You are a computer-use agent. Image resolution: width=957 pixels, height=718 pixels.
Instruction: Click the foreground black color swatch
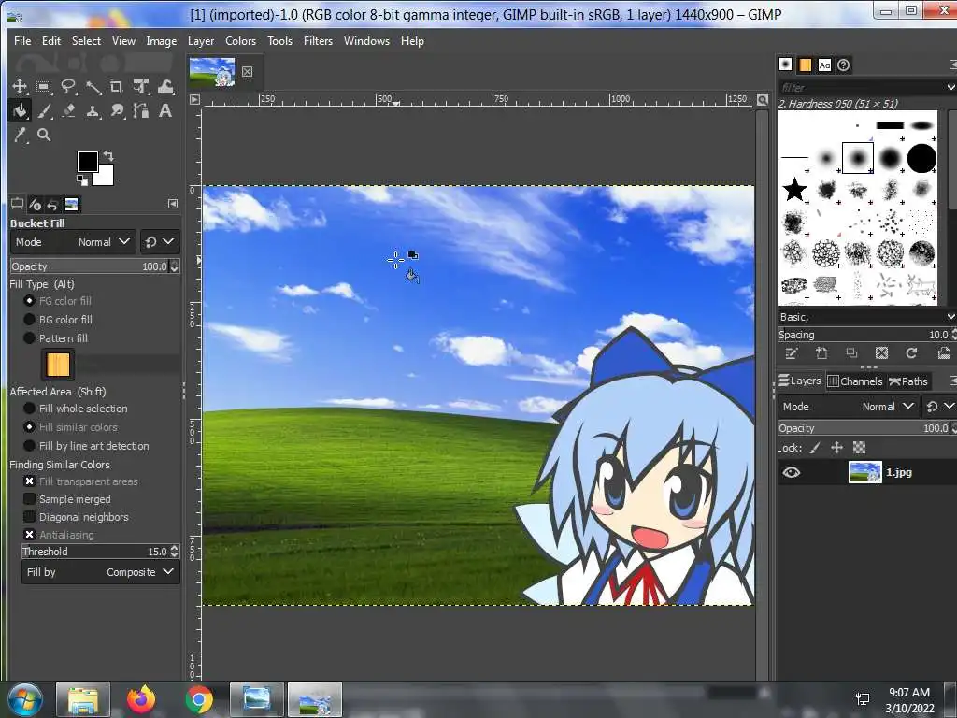[x=86, y=161]
